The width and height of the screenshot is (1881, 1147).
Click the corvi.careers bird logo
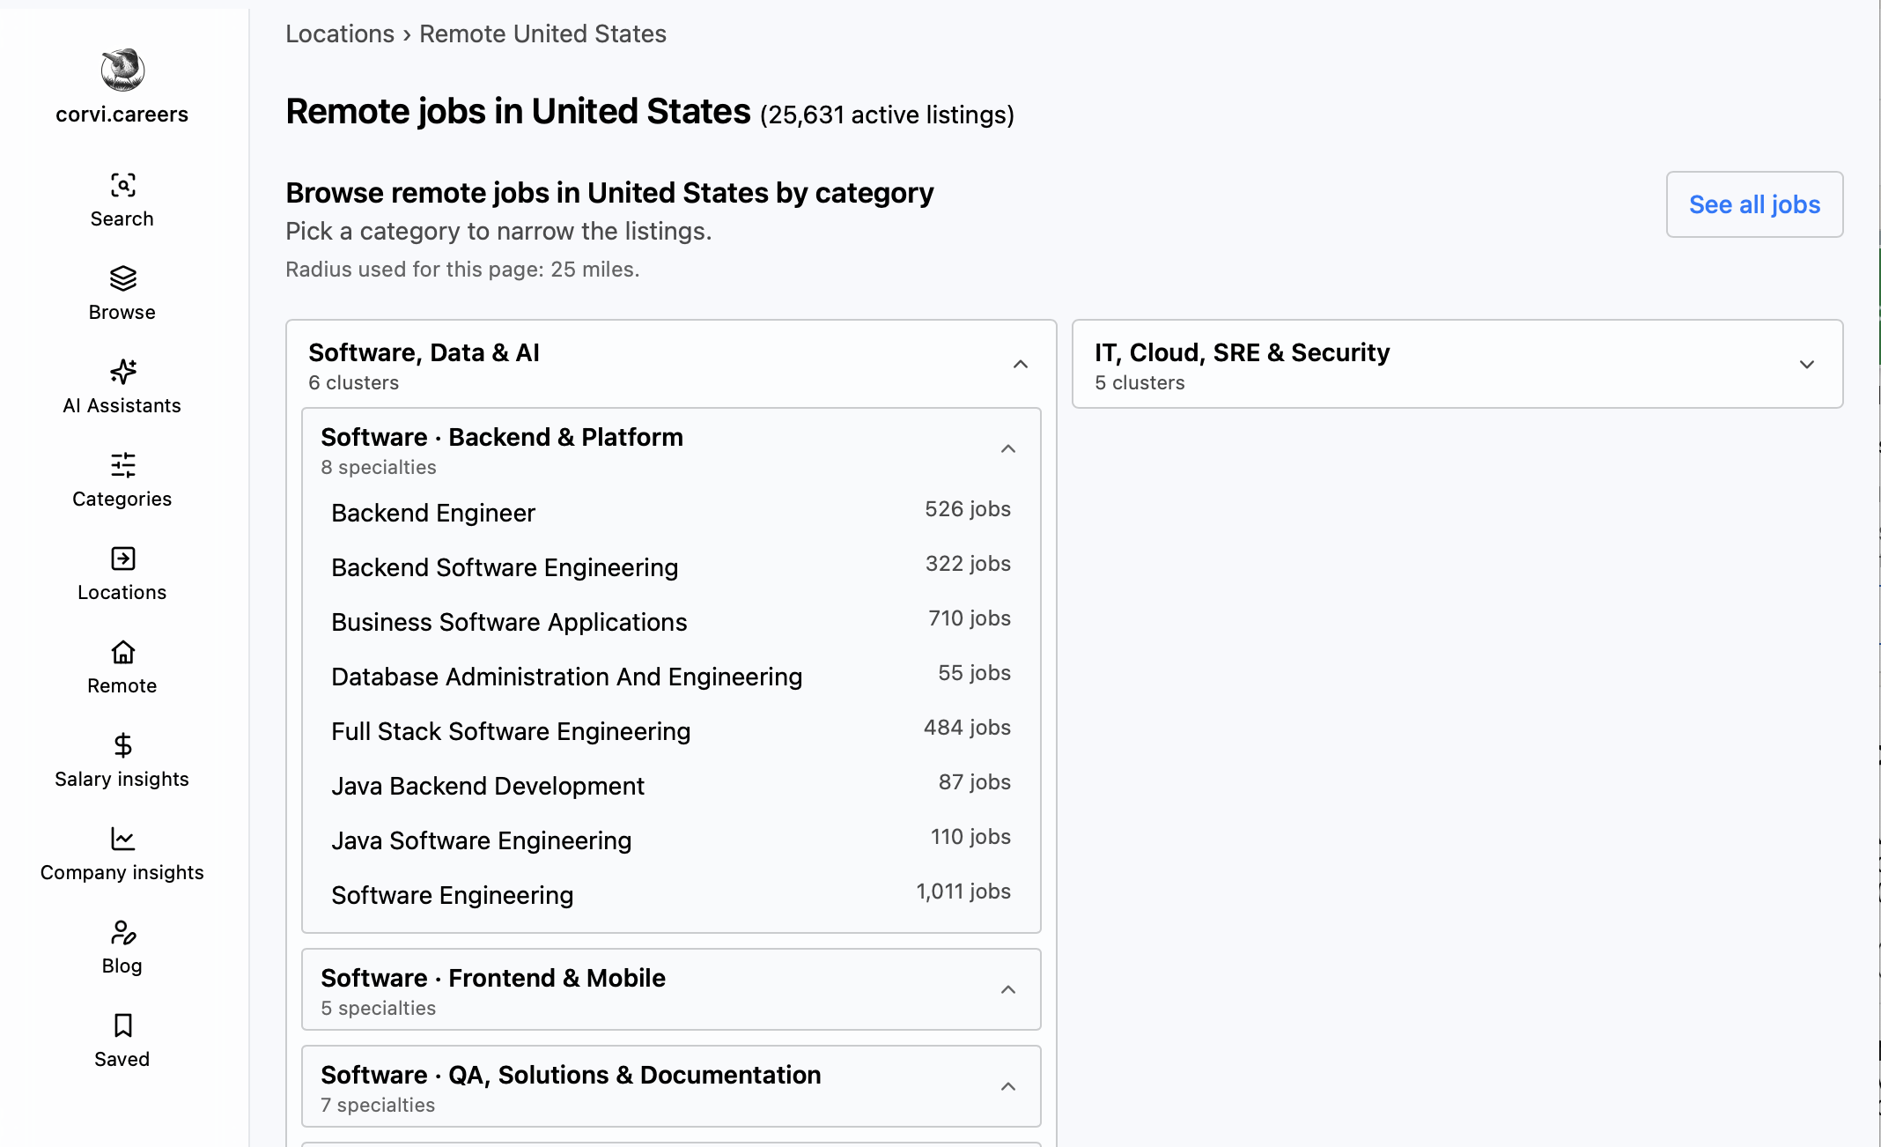pyautogui.click(x=122, y=70)
